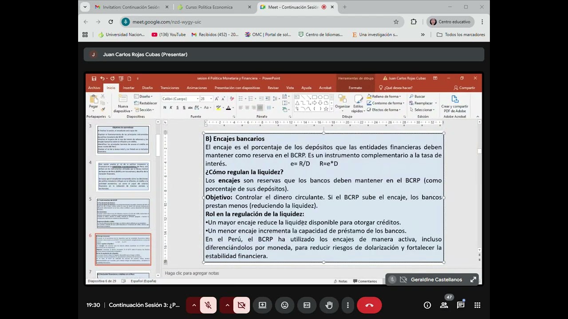This screenshot has width=568, height=319.
Task: Click Undo in PowerPoint quick access
Action: click(x=103, y=78)
